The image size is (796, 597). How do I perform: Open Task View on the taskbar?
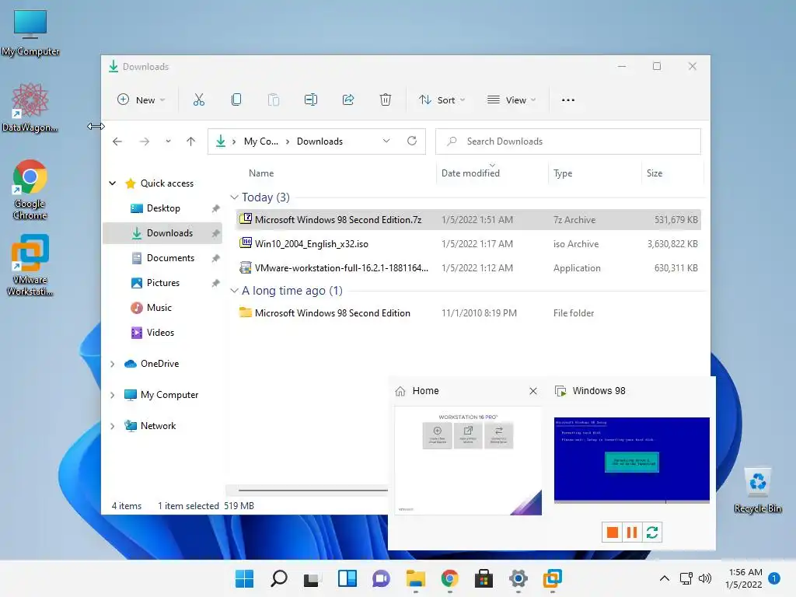pos(312,578)
